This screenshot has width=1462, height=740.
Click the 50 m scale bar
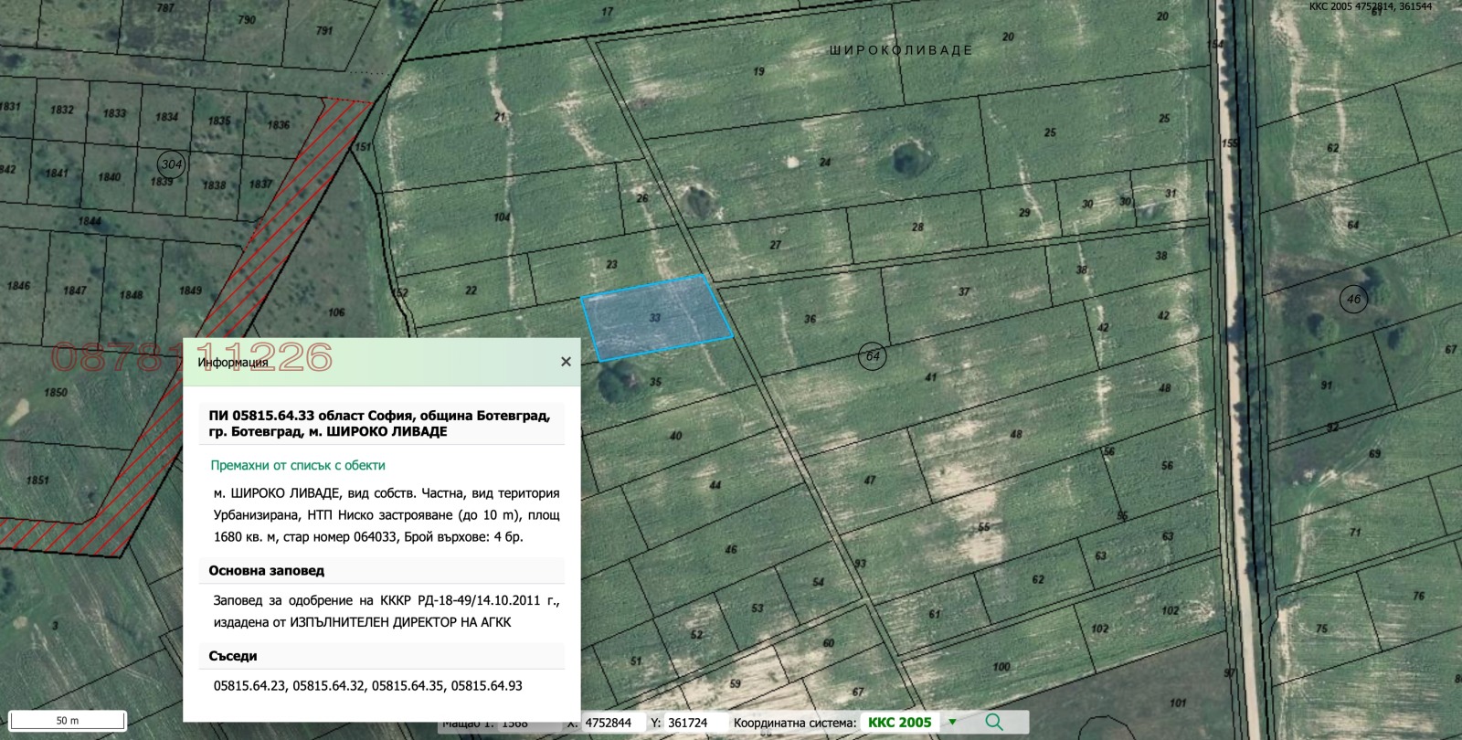pos(68,720)
